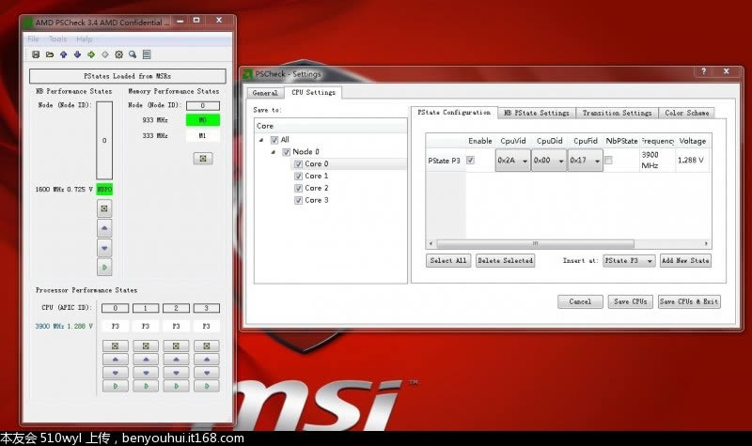752x446 pixels.
Task: Open settings via the gear toolbar icon
Action: click(119, 54)
